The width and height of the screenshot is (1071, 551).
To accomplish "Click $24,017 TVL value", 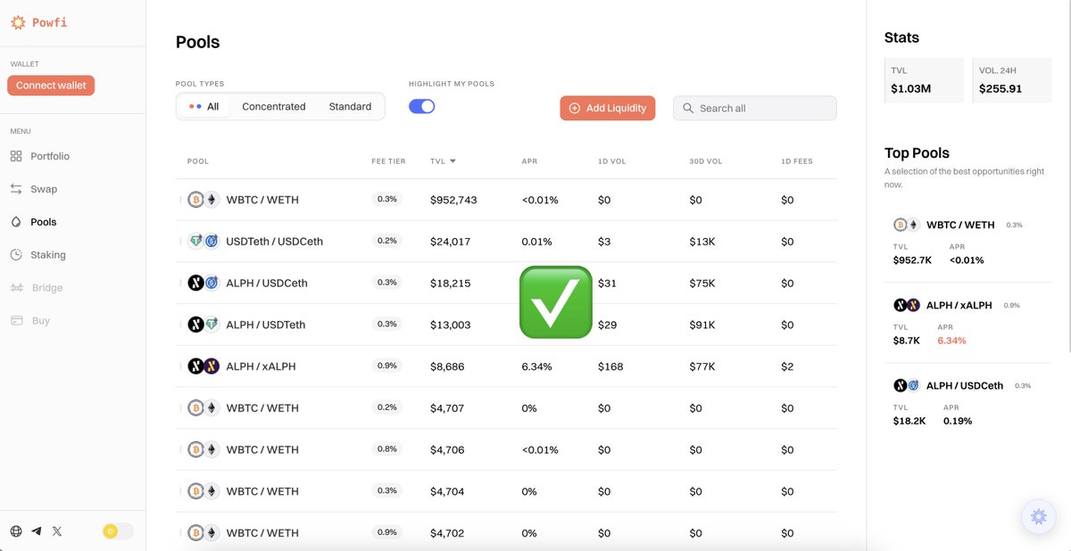I will point(450,242).
